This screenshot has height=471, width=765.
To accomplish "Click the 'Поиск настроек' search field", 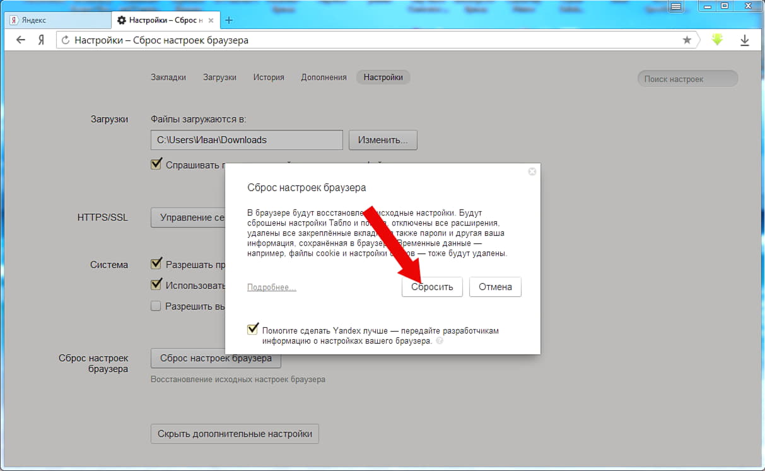I will [x=687, y=79].
